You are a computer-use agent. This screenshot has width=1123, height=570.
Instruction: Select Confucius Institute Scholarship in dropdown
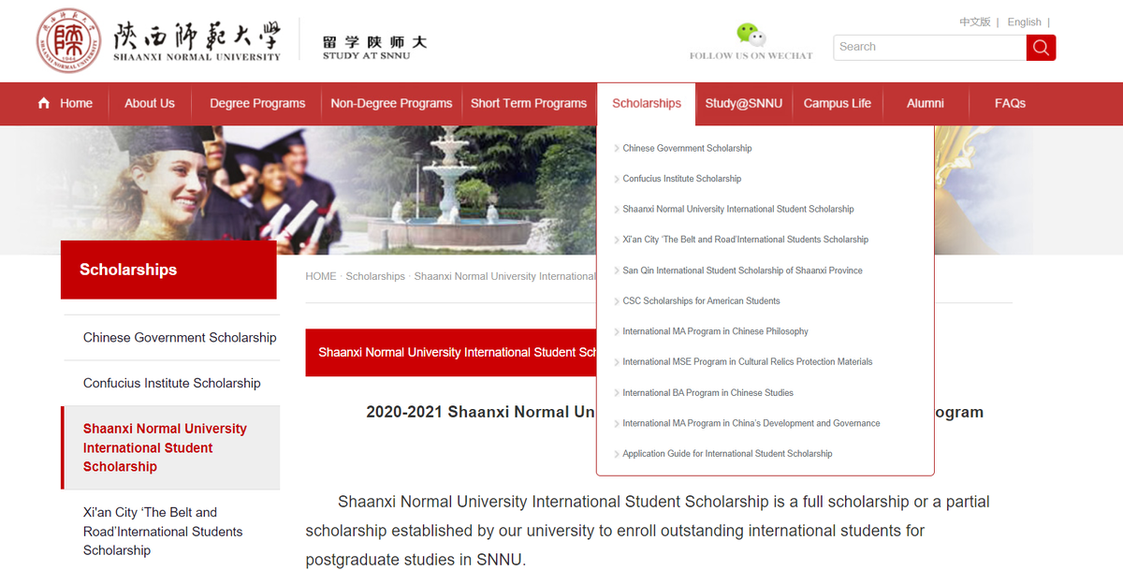click(681, 179)
